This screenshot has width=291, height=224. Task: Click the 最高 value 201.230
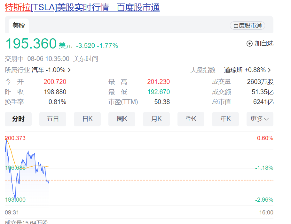coord(159,82)
